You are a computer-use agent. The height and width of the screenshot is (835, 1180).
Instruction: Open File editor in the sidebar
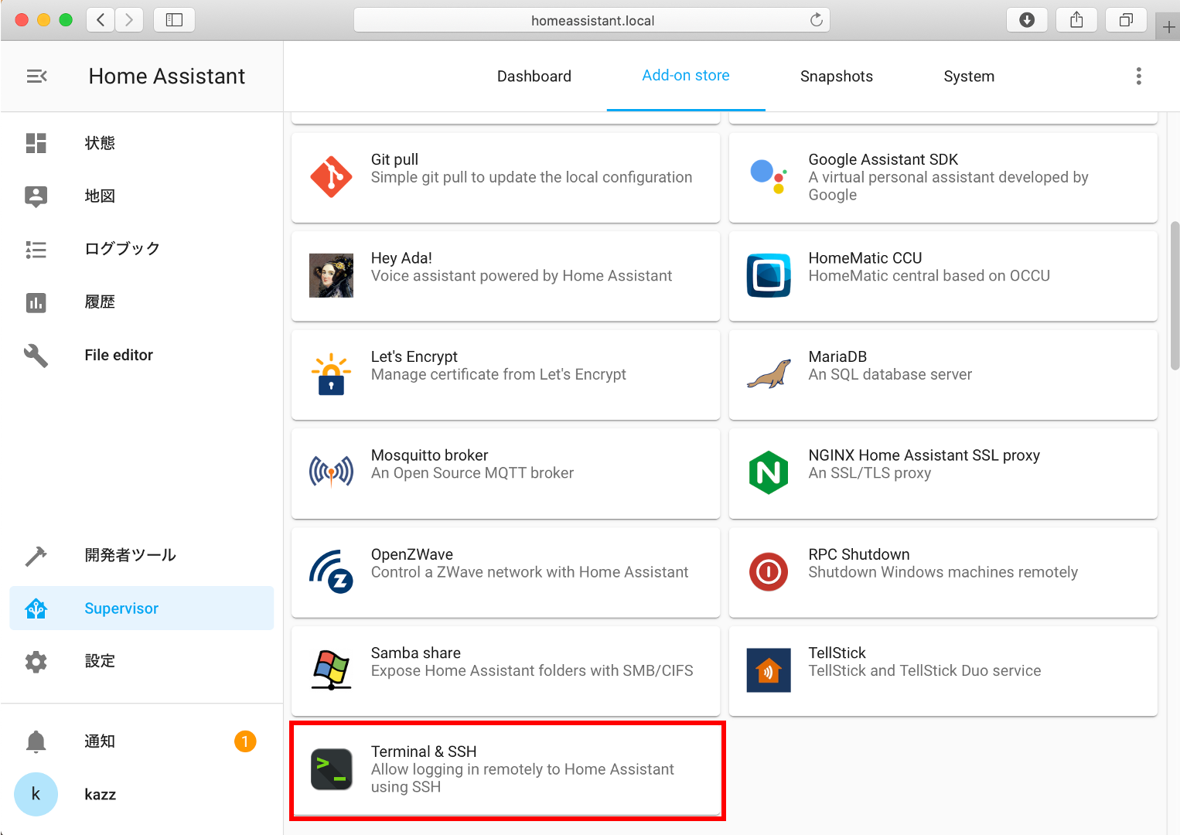coord(142,355)
